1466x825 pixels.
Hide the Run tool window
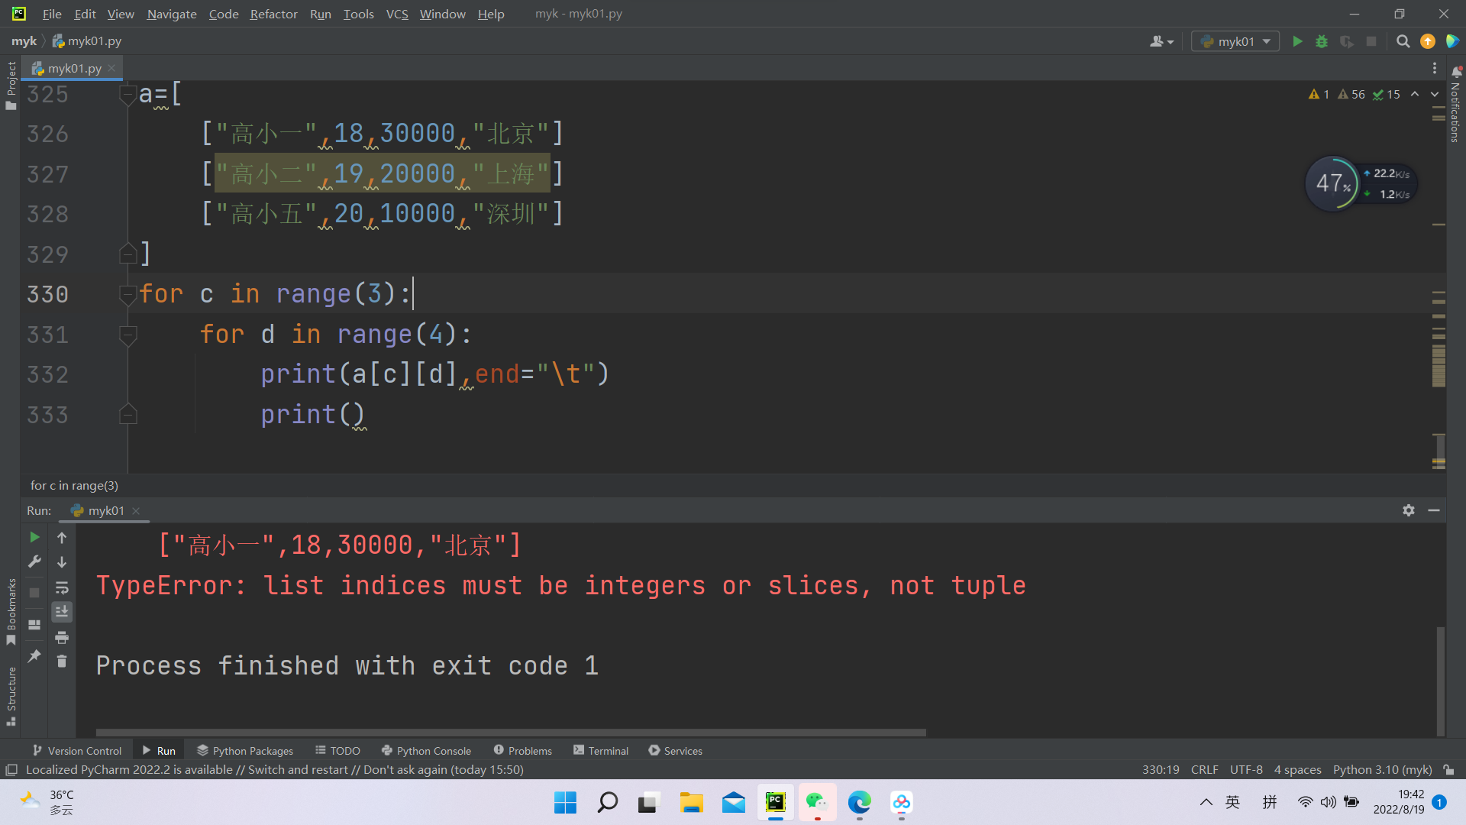(x=1434, y=510)
